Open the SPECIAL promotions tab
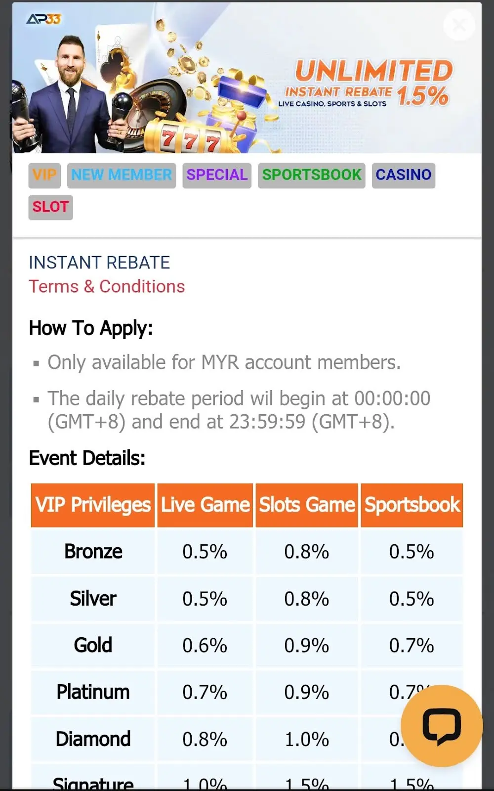Image resolution: width=494 pixels, height=791 pixels. 217,175
